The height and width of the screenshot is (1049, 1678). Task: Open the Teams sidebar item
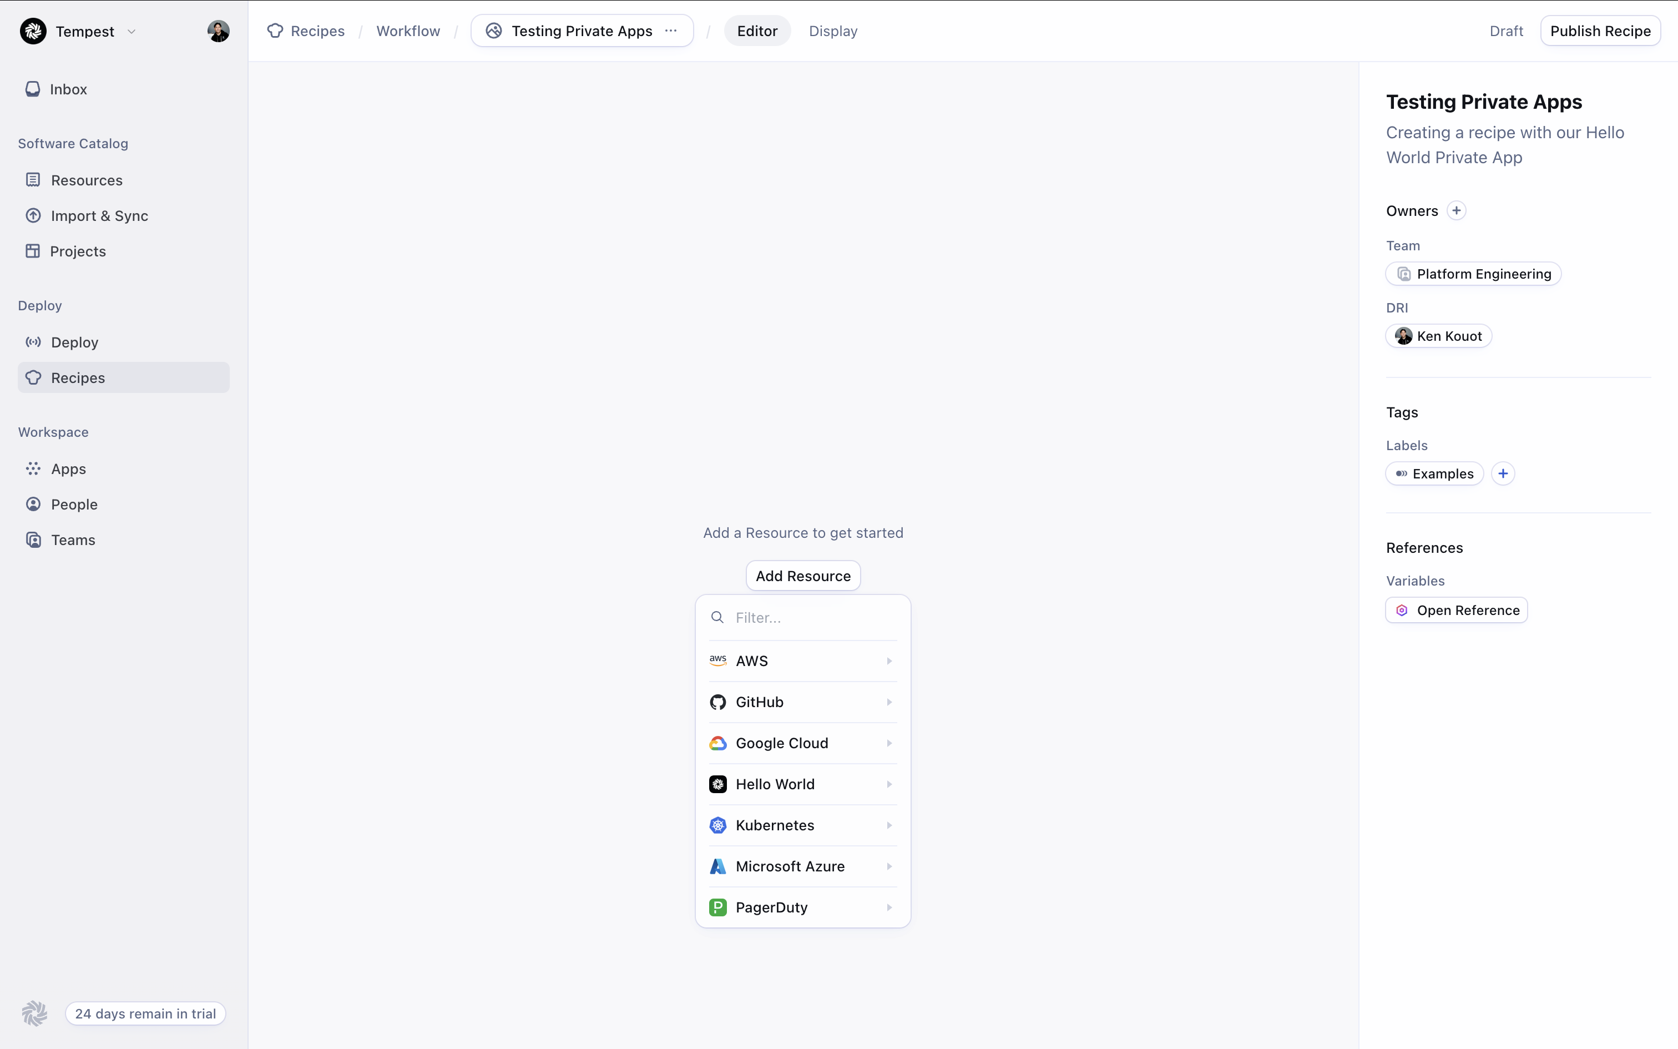[x=73, y=539]
